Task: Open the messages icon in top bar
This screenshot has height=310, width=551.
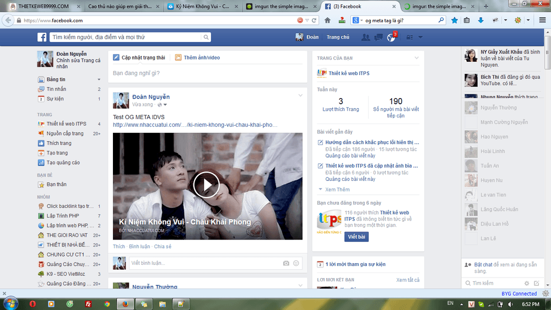Action: [378, 37]
